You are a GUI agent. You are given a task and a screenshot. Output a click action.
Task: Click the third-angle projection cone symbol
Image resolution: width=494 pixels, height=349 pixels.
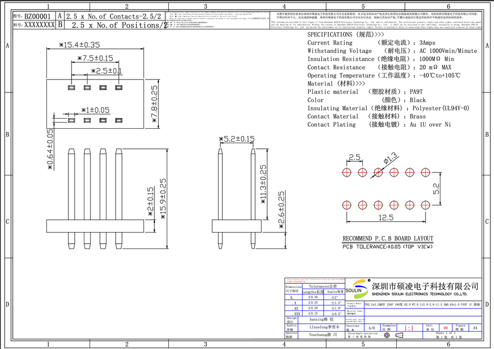pos(400,335)
